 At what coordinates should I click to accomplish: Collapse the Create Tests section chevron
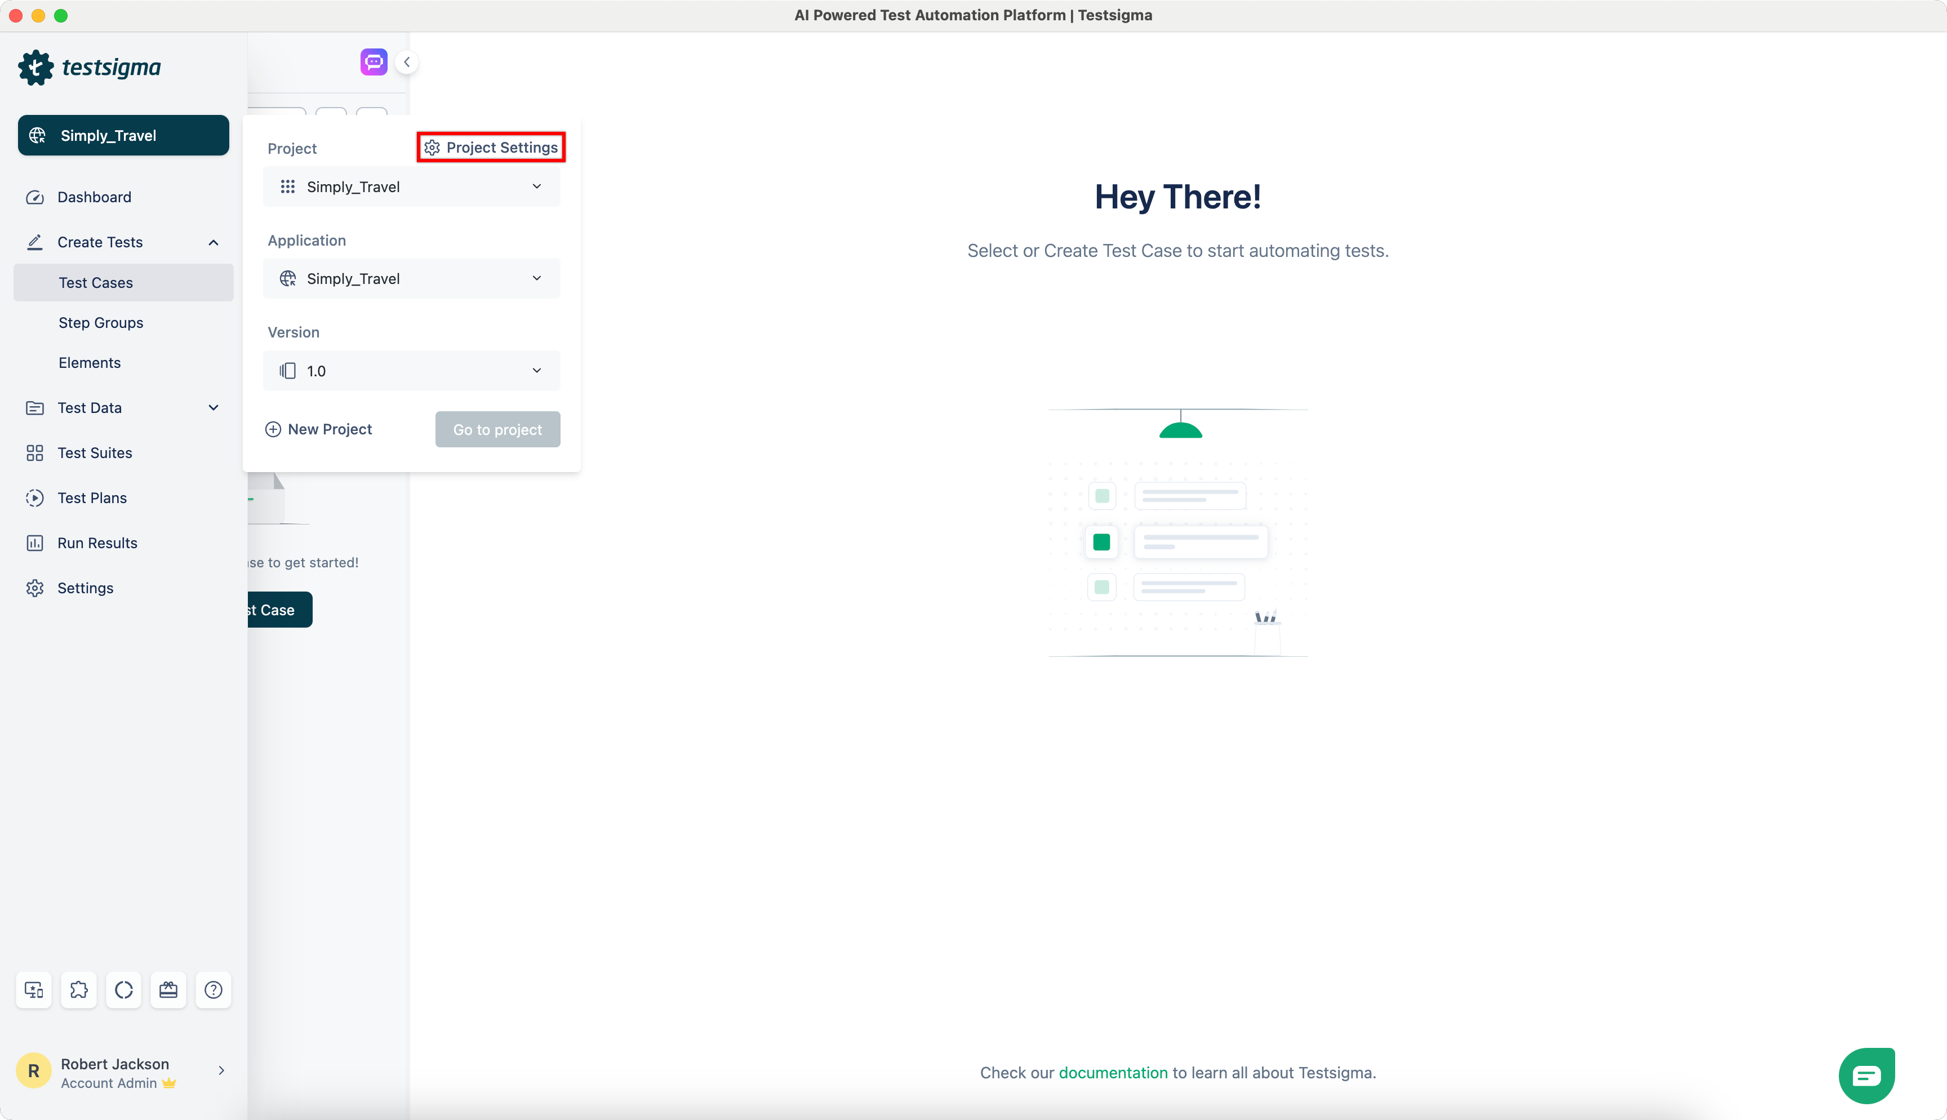click(x=214, y=242)
